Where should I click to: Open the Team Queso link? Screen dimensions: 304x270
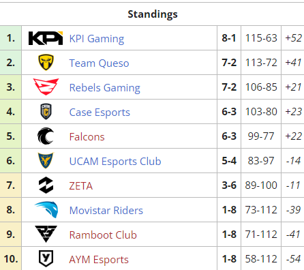click(99, 63)
